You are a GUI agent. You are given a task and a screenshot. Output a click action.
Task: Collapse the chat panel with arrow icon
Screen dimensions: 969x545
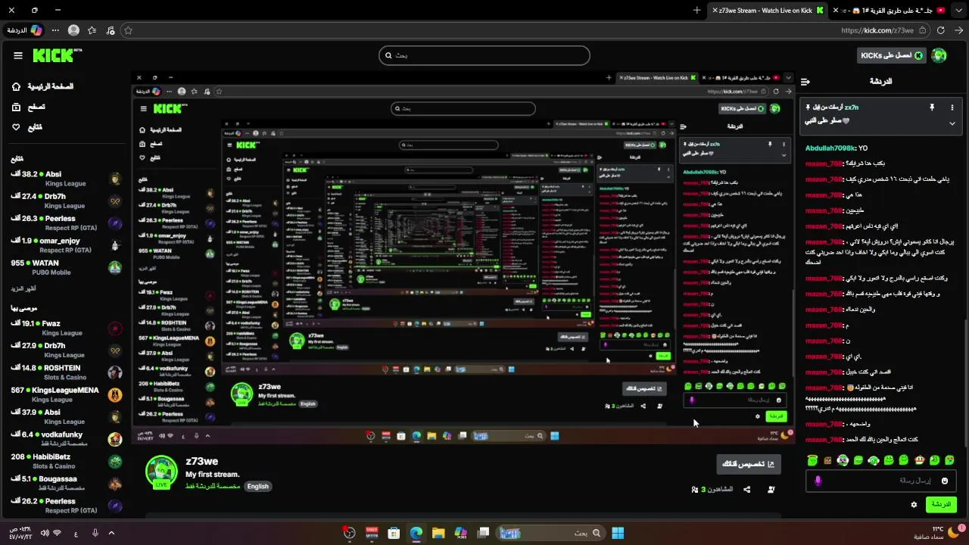[805, 81]
